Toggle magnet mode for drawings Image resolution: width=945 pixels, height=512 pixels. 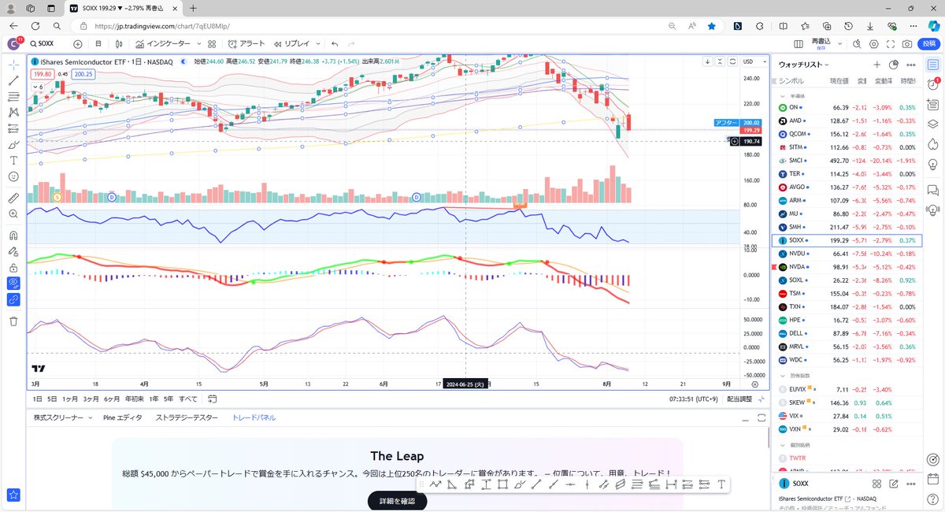tap(13, 235)
